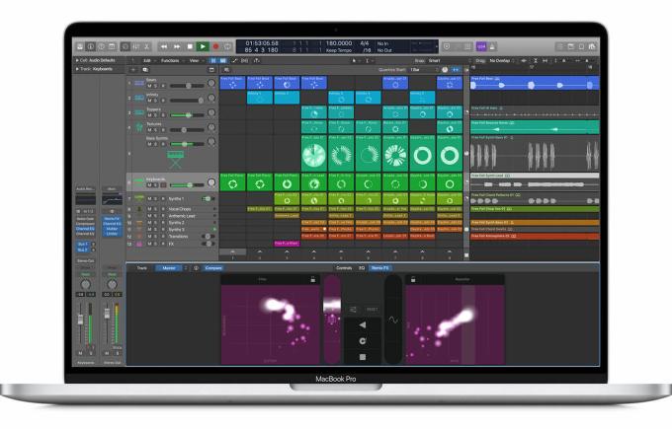Viewport: 672px width, 429px height.
Task: Stop playback with the Stop button
Action: point(190,46)
